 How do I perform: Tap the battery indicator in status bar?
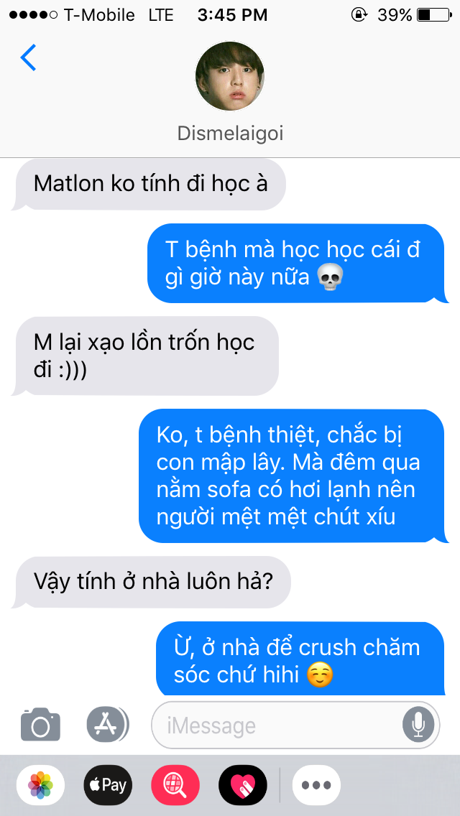[x=434, y=15]
